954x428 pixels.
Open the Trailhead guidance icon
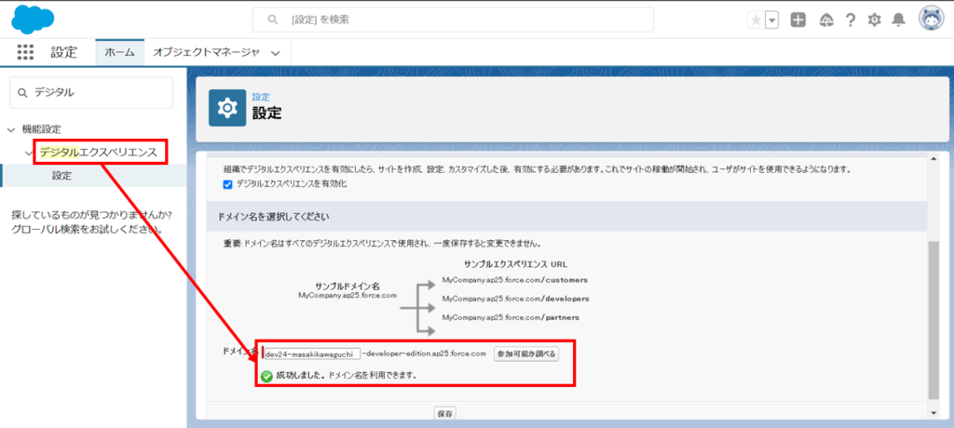pyautogui.click(x=825, y=20)
